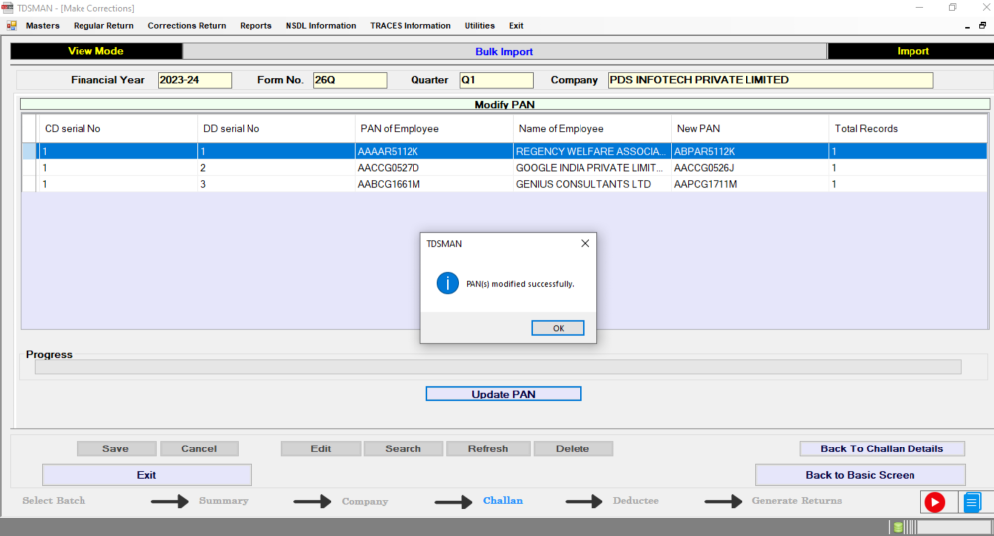Viewport: 994px width, 536px height.
Task: Click the Save button
Action: [x=116, y=448]
